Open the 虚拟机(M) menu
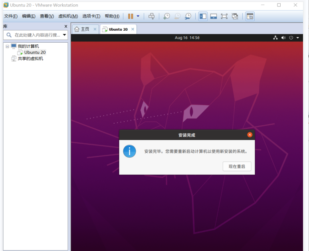 pyautogui.click(x=68, y=16)
